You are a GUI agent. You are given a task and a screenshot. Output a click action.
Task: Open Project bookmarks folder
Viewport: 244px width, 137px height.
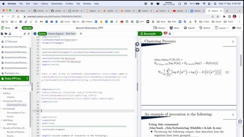coord(87,22)
